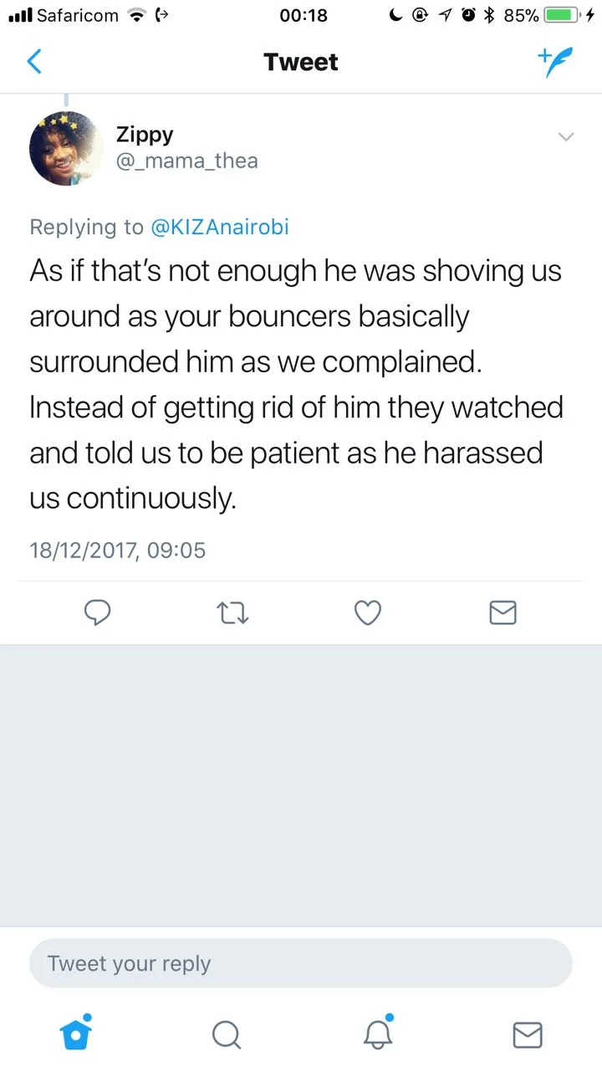The width and height of the screenshot is (602, 1071).
Task: Open the Home tab in bottom bar
Action: [x=75, y=1034]
